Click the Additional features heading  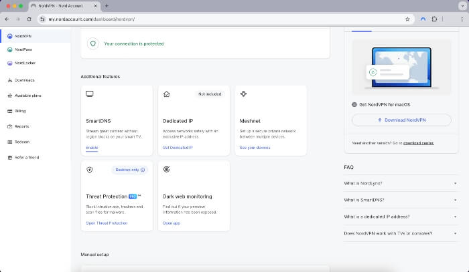tap(100, 77)
